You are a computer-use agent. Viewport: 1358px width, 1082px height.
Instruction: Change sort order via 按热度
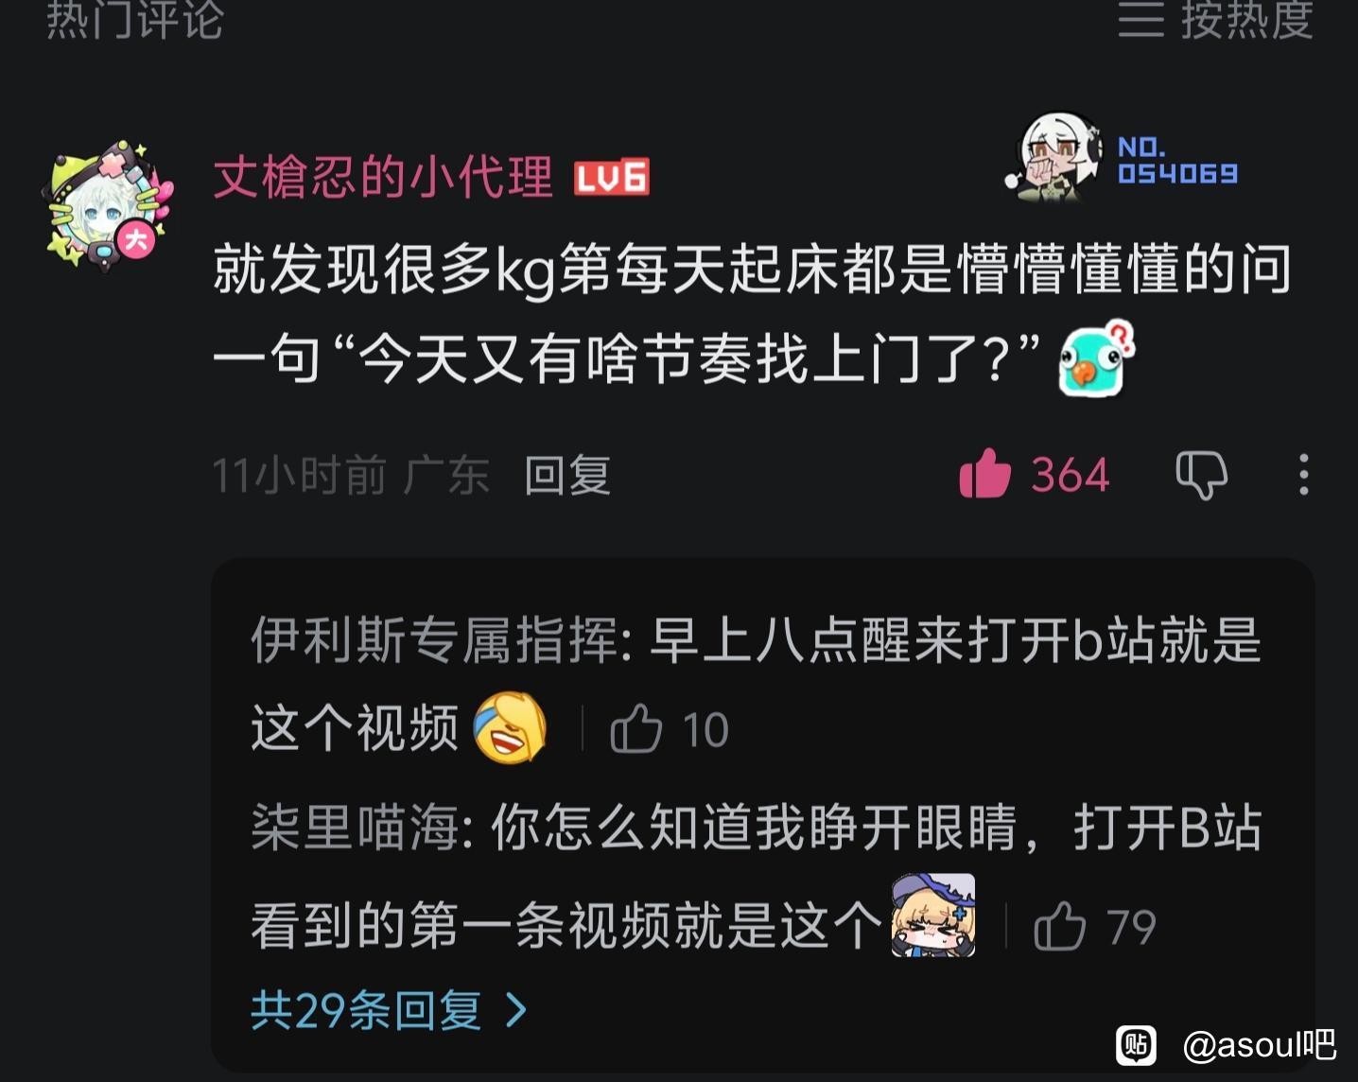coord(1216,19)
